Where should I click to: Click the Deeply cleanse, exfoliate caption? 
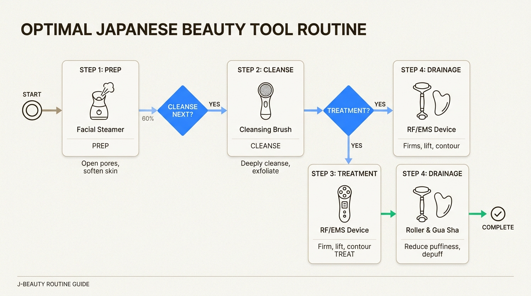click(x=265, y=167)
